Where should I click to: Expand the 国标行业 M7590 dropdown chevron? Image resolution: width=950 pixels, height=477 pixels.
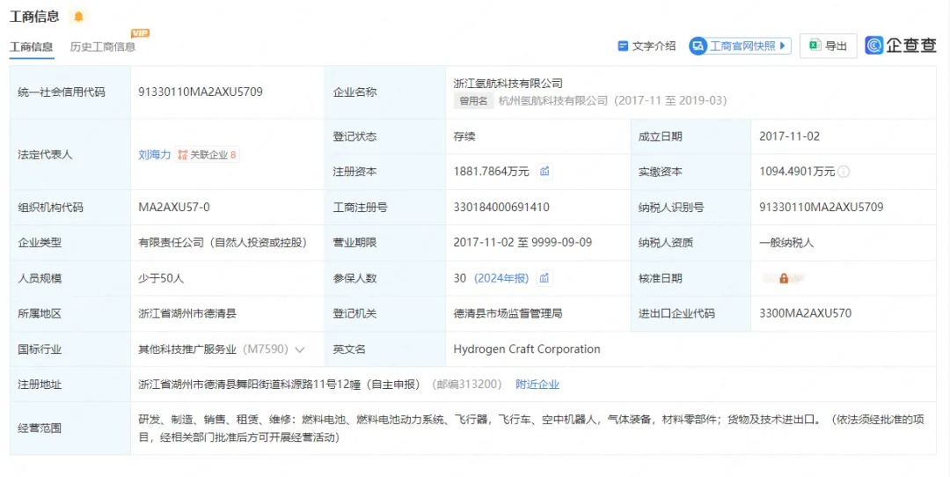coord(300,349)
